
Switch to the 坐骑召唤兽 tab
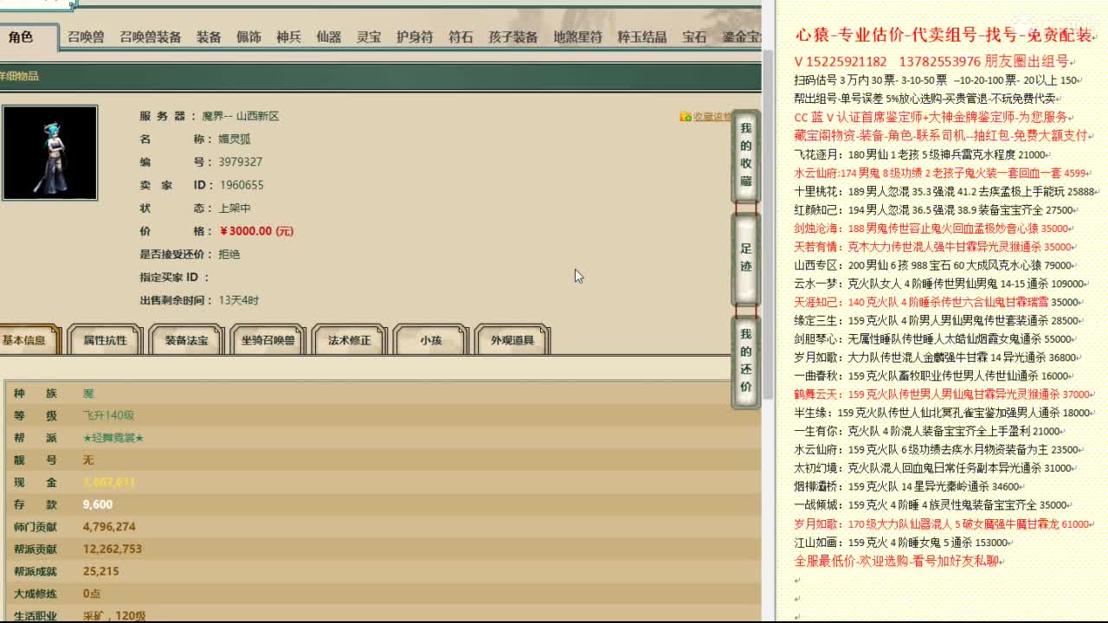pyautogui.click(x=270, y=340)
